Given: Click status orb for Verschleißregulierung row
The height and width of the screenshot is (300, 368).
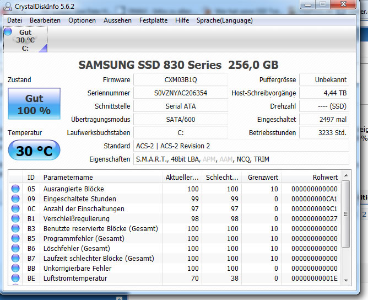Looking at the screenshot, I should tap(15, 218).
